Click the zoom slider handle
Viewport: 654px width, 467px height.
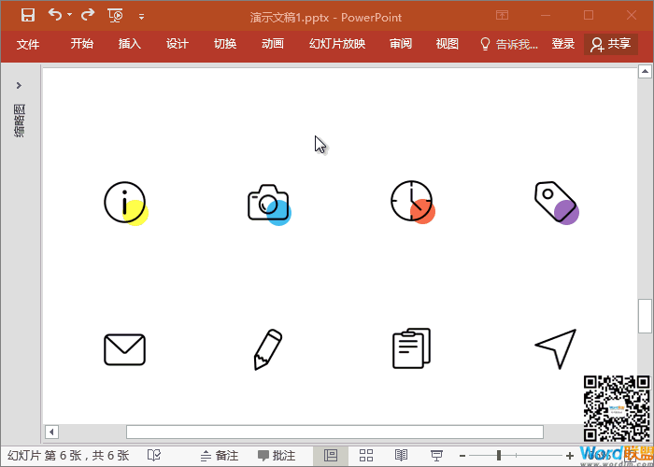pyautogui.click(x=499, y=456)
